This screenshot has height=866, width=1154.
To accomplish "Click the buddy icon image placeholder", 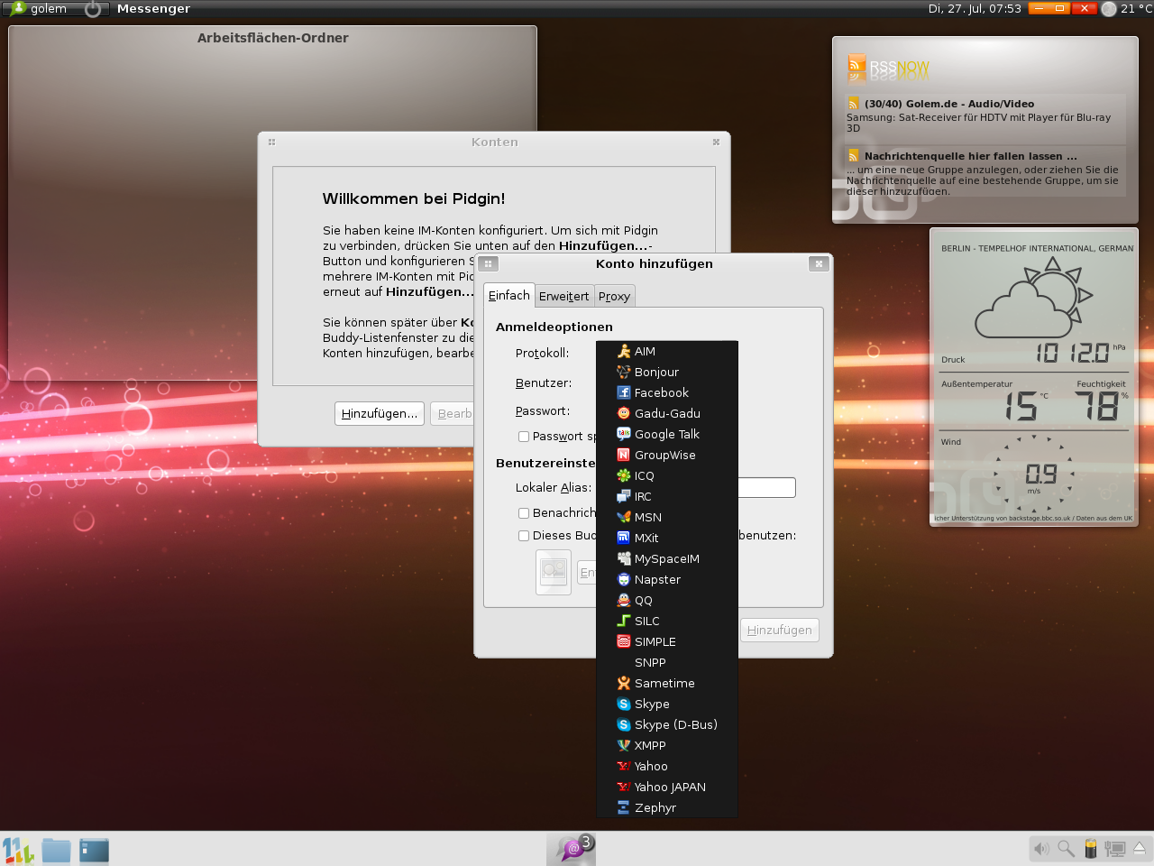I will tap(554, 572).
